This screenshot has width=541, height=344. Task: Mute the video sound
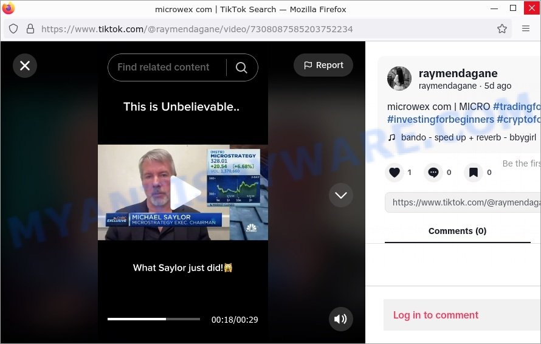[x=341, y=319]
